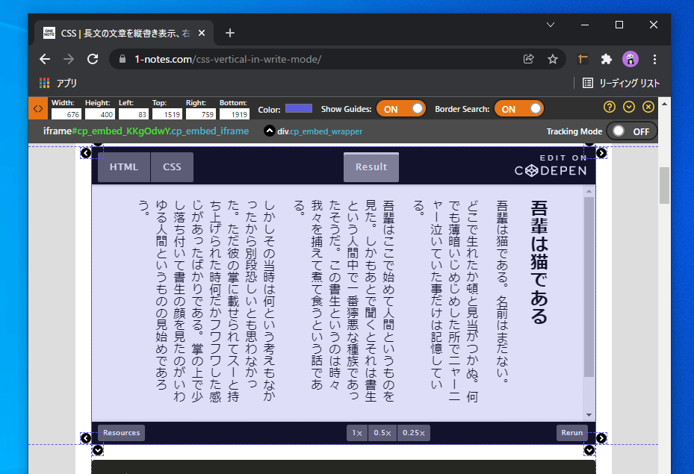Reload the page with the refresh icon
The width and height of the screenshot is (694, 474).
[x=93, y=58]
